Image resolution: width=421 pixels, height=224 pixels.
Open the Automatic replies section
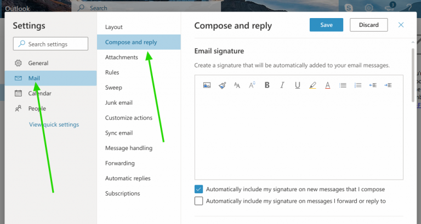[x=139, y=179]
